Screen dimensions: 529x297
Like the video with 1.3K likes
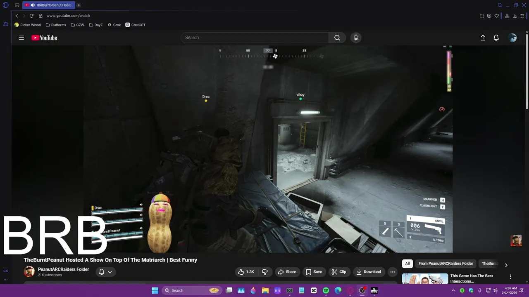[x=246, y=272]
